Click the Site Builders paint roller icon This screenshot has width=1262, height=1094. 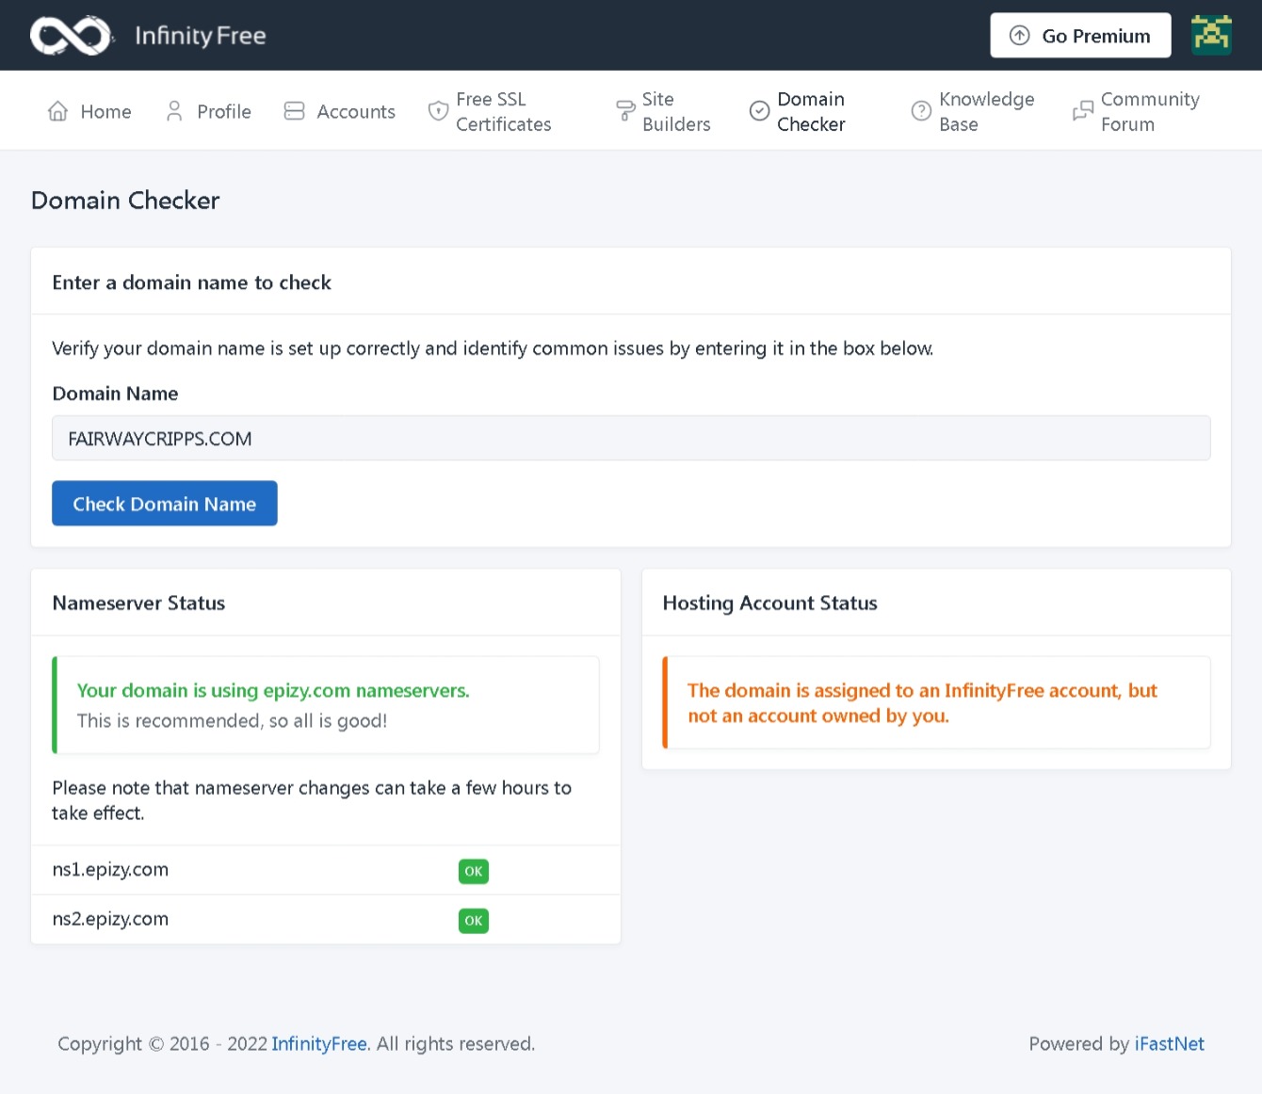pyautogui.click(x=625, y=111)
